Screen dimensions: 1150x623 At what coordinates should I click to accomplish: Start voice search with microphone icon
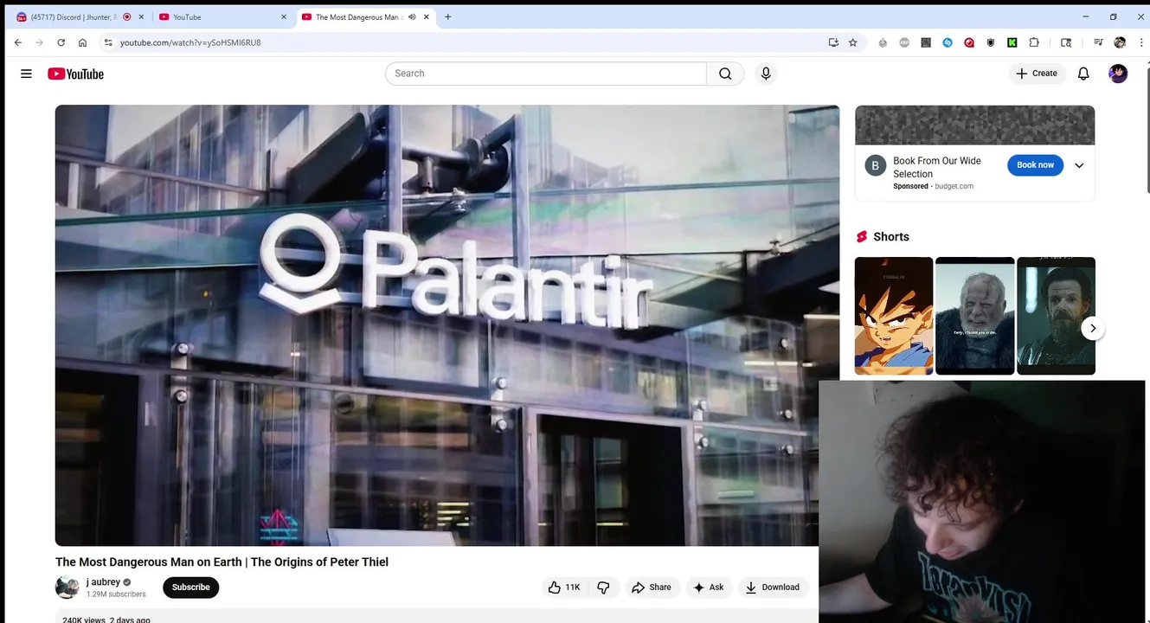766,74
